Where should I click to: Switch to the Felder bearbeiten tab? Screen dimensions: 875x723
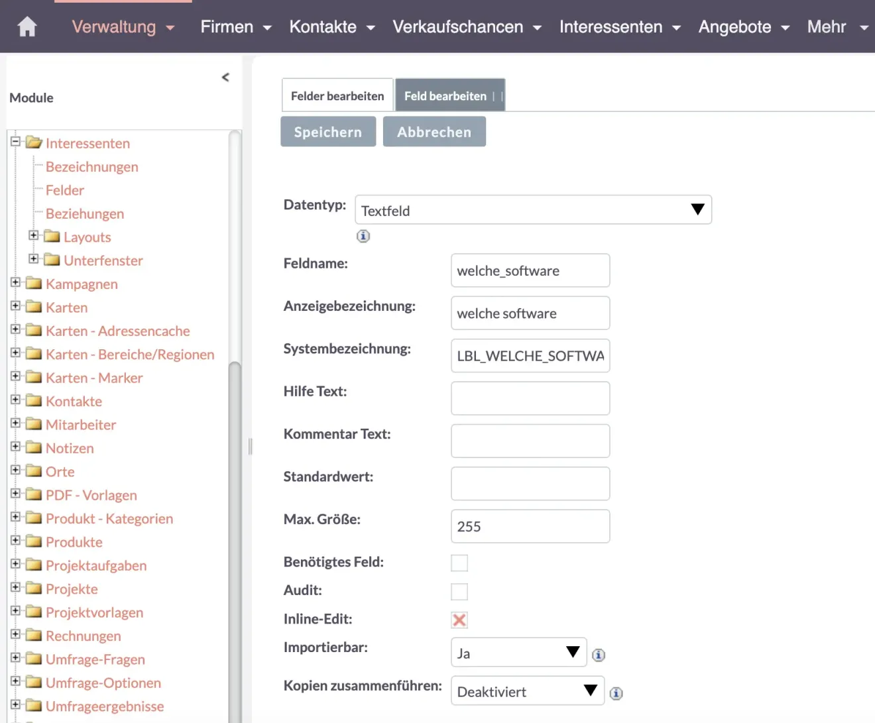click(337, 95)
